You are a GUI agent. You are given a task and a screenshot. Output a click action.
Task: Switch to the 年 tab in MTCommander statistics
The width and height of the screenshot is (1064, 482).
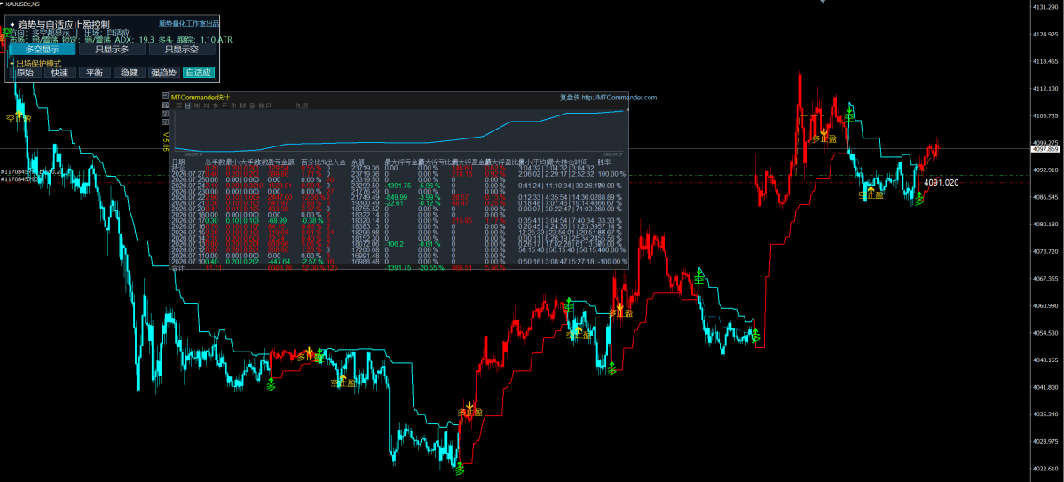225,106
